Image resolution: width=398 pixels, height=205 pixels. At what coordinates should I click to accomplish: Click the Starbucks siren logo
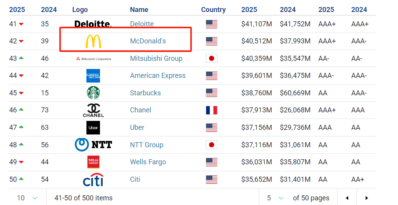93,93
